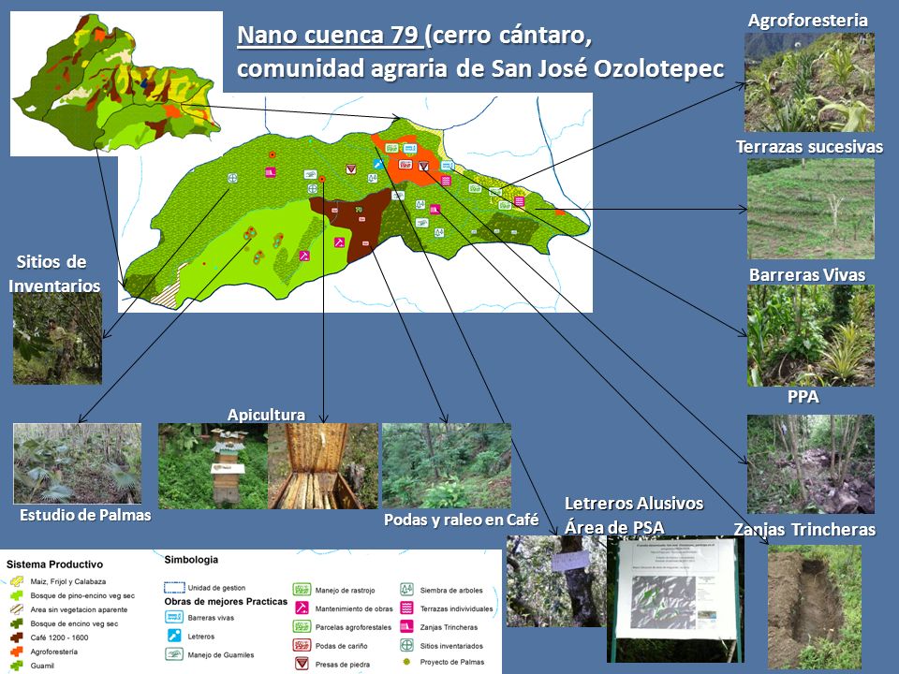Click the 'Letreros Alusivos' heading
The image size is (899, 674).
(634, 504)
